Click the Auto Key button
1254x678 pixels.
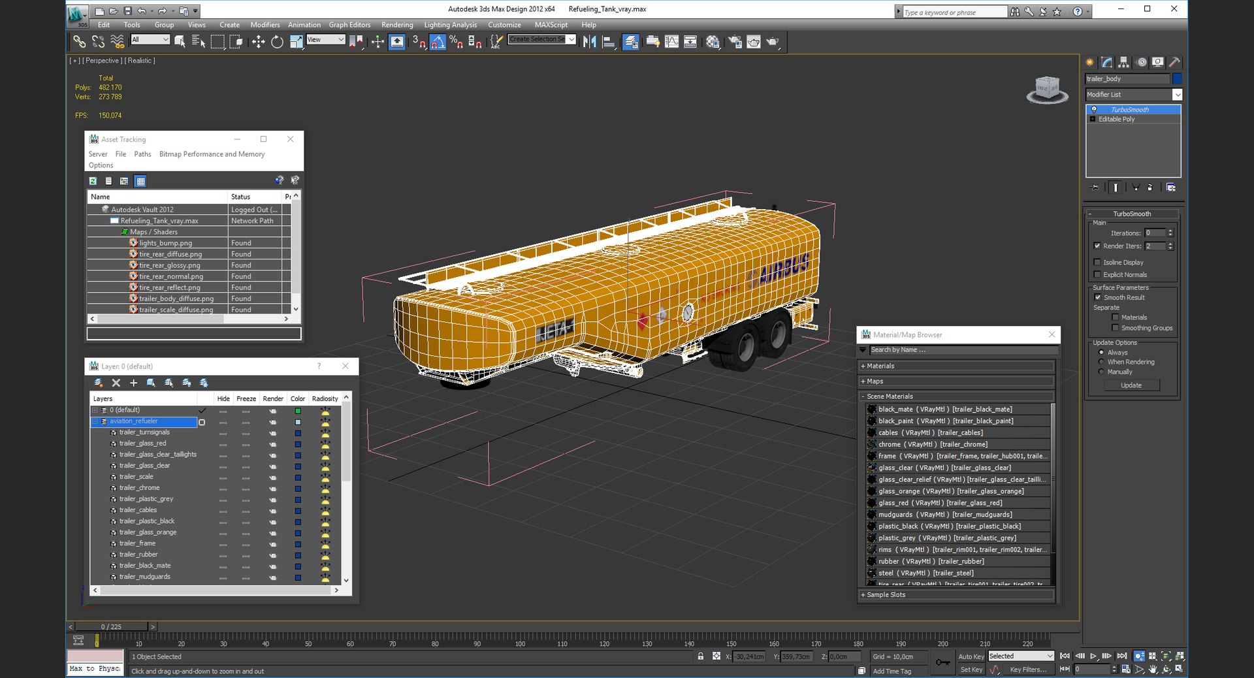click(x=971, y=656)
